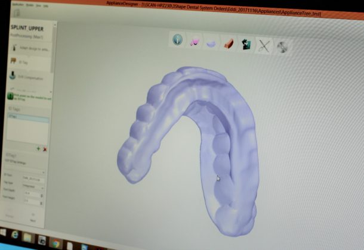This screenshot has width=364, height=250.
Task: Open File Explorer from taskbar
Action: [x=28, y=237]
